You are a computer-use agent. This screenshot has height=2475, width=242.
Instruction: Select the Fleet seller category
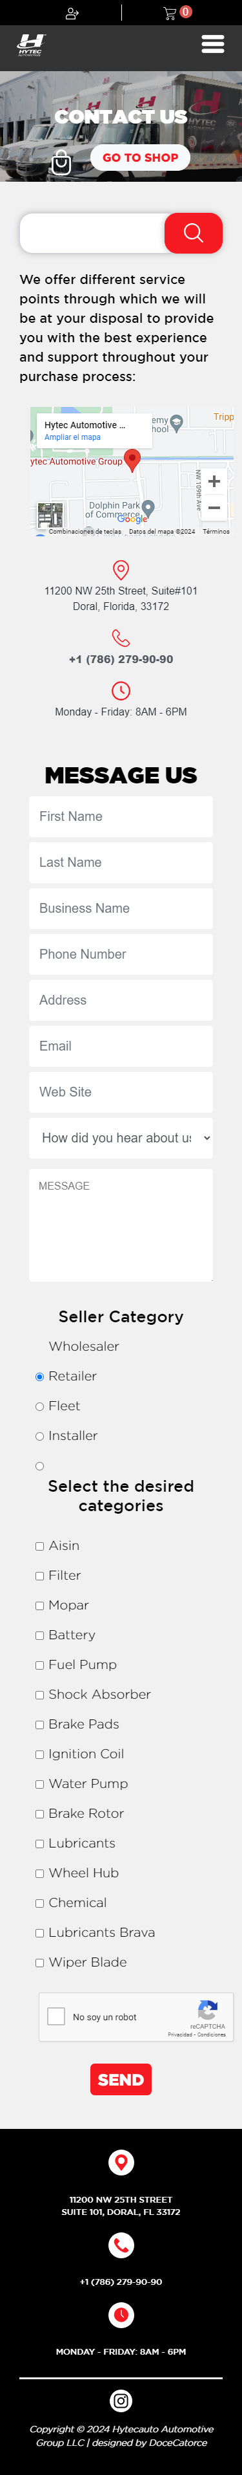tap(39, 1406)
